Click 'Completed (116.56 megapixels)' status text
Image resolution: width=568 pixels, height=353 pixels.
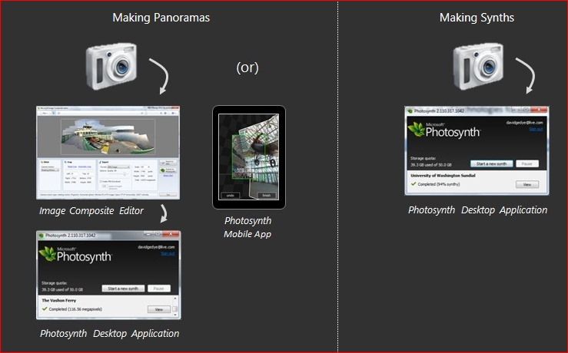[x=75, y=309]
